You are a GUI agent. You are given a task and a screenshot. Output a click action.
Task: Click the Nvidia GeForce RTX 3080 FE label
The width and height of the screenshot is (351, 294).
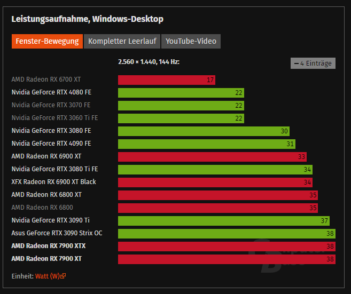51,131
